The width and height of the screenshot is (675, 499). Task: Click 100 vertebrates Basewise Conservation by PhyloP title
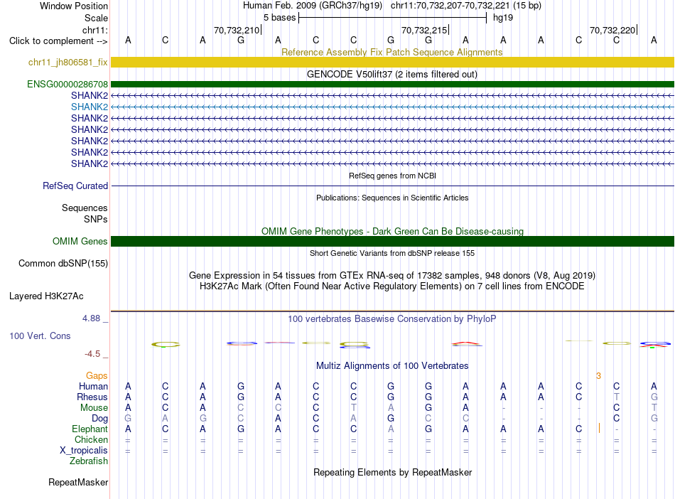click(x=392, y=318)
